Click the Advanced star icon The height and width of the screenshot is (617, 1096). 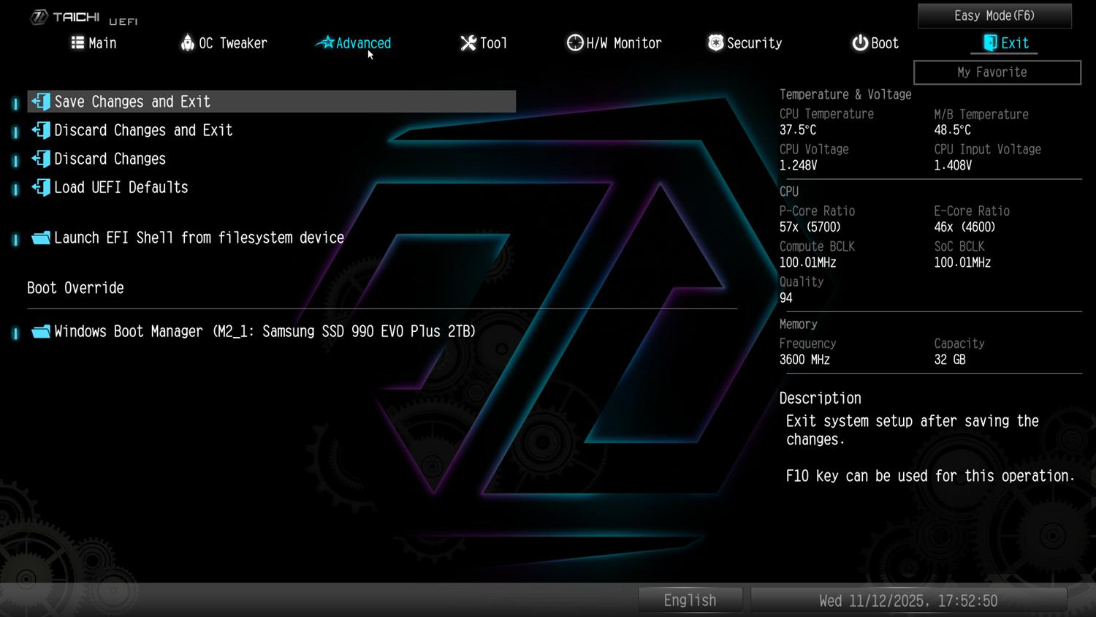tap(325, 43)
